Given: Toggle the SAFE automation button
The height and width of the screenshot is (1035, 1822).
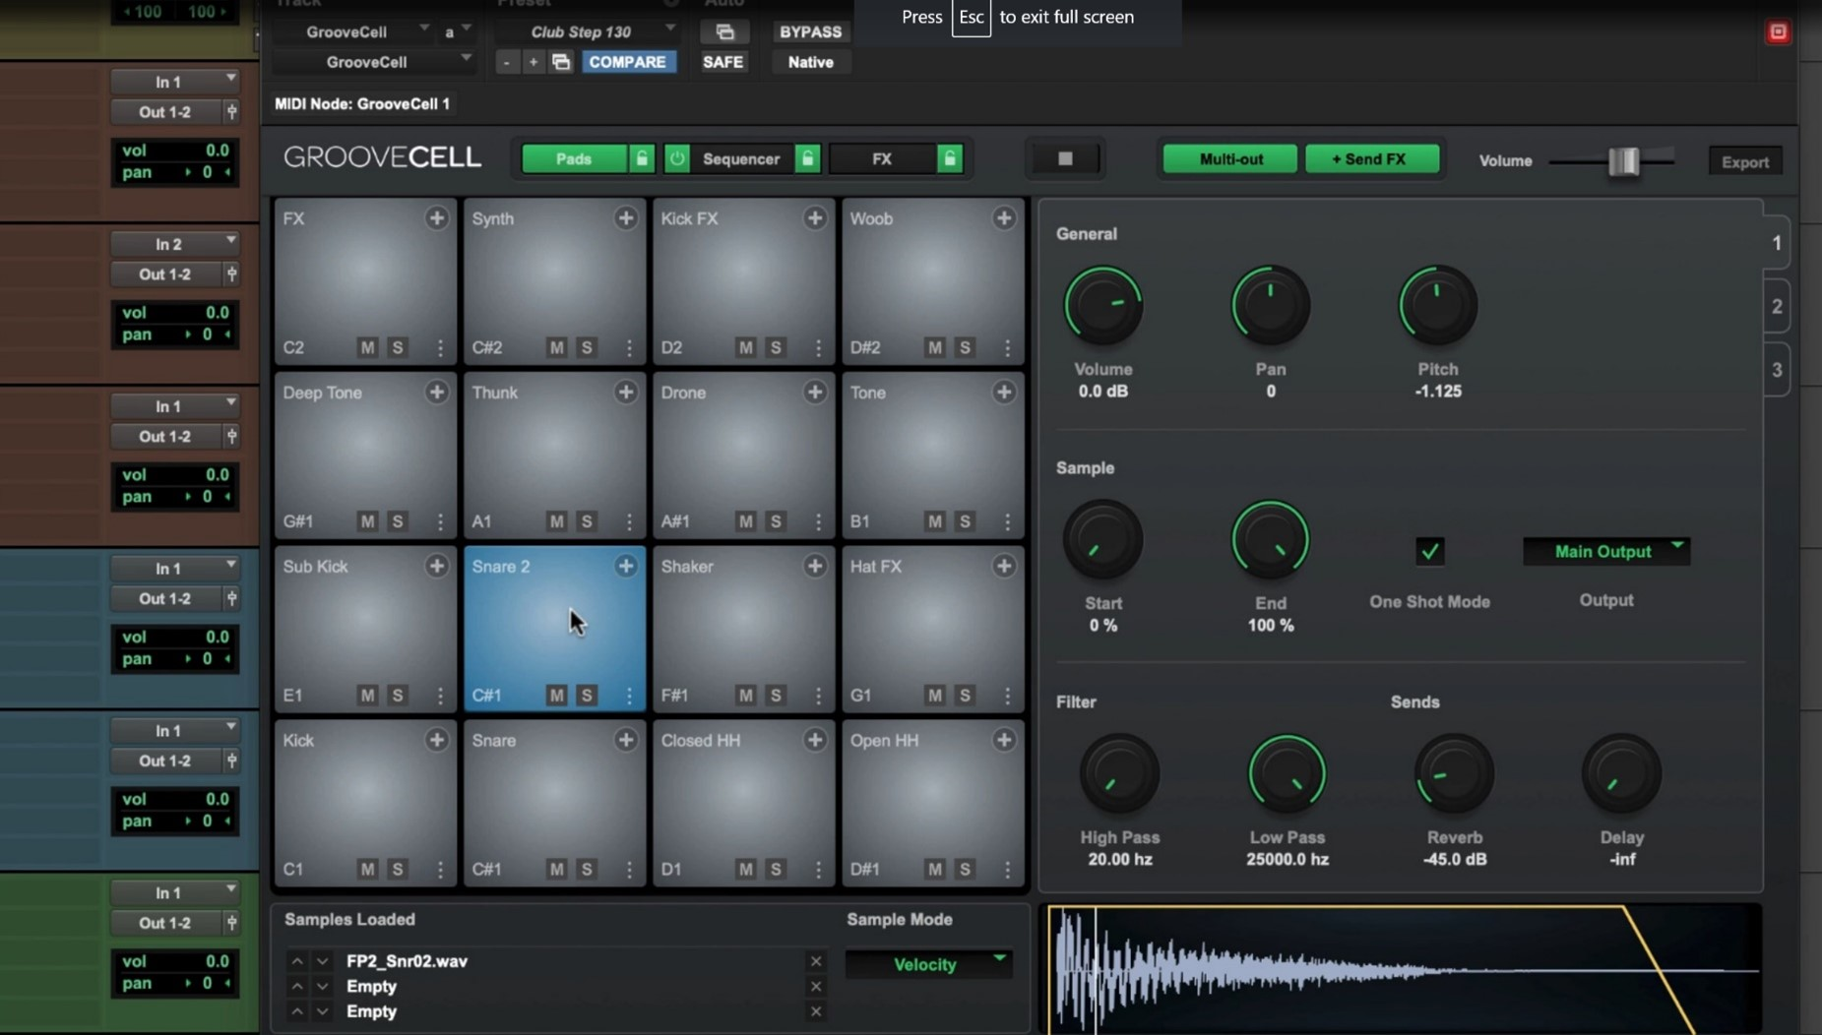Looking at the screenshot, I should coord(723,62).
